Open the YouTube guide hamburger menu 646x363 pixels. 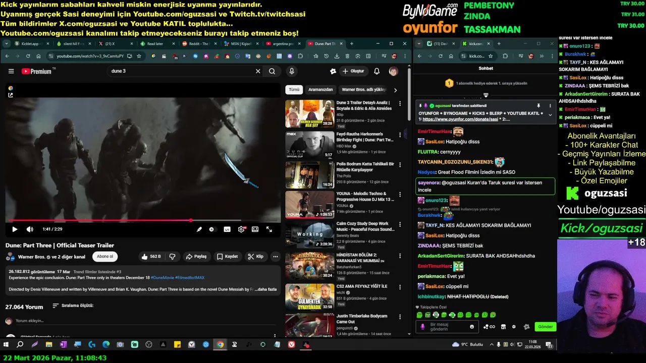point(11,71)
